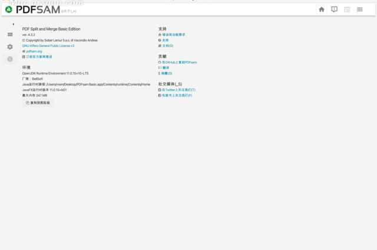
Task: Click the JavaFX 11.0.15+b01 line
Action: pos(44,90)
